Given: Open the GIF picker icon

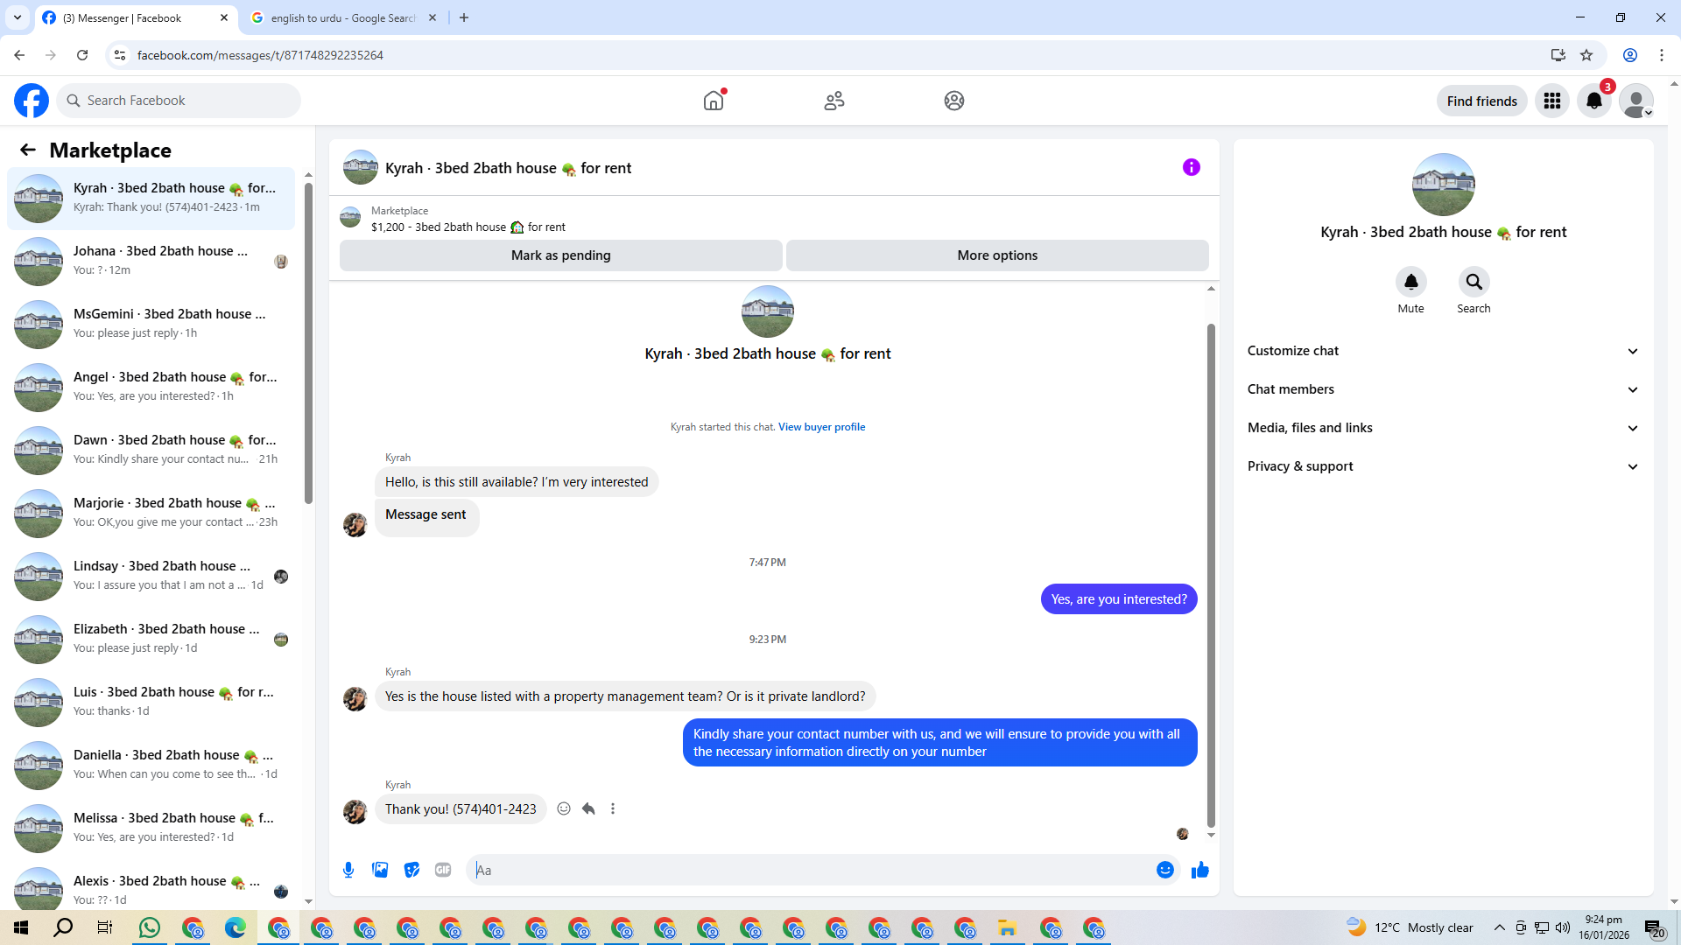Looking at the screenshot, I should [x=443, y=870].
